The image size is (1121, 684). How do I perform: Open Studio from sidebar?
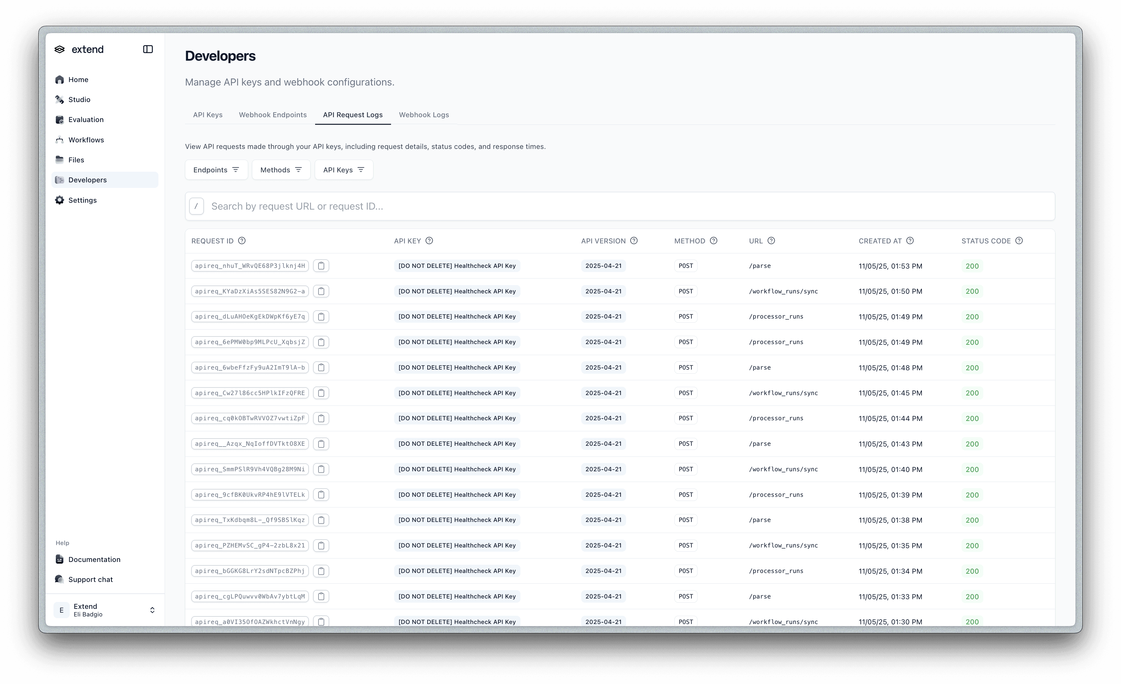point(79,100)
